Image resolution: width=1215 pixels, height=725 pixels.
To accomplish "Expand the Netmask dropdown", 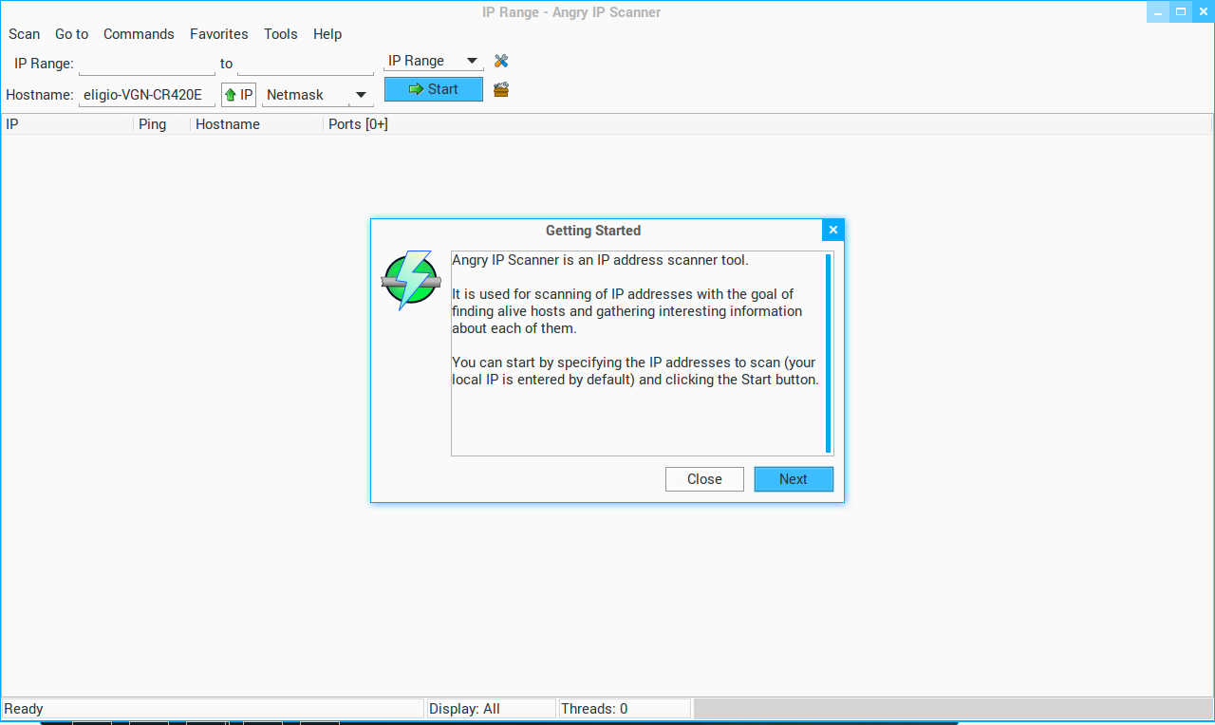I will click(316, 95).
